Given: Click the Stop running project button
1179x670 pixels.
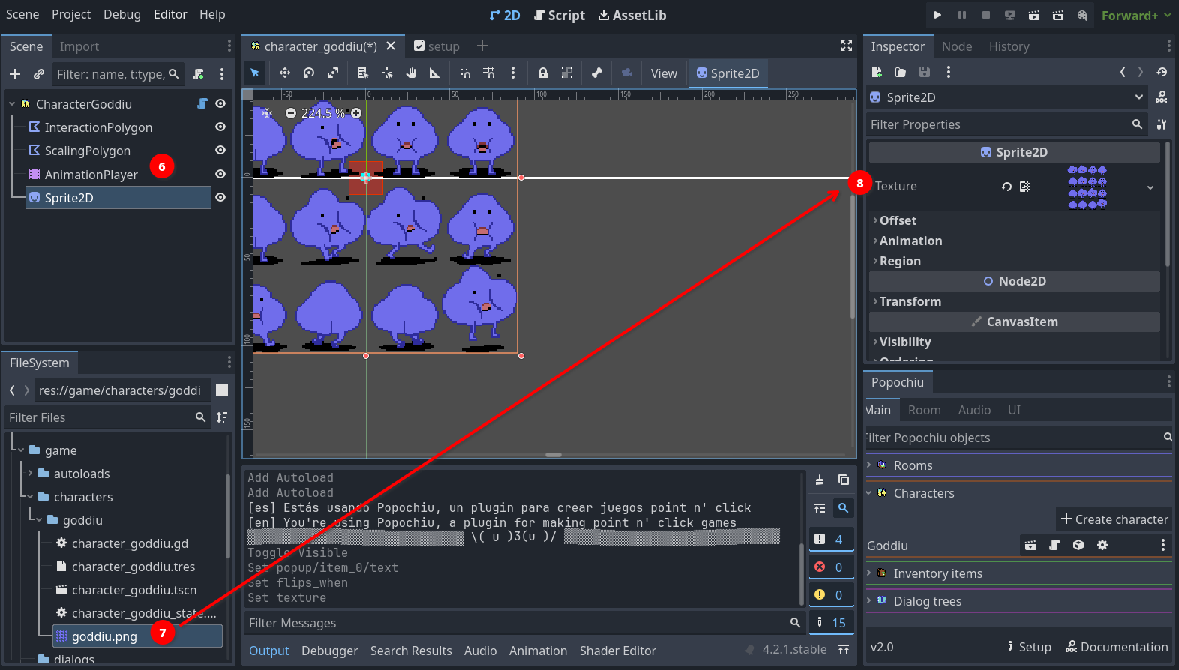Looking at the screenshot, I should coord(985,15).
